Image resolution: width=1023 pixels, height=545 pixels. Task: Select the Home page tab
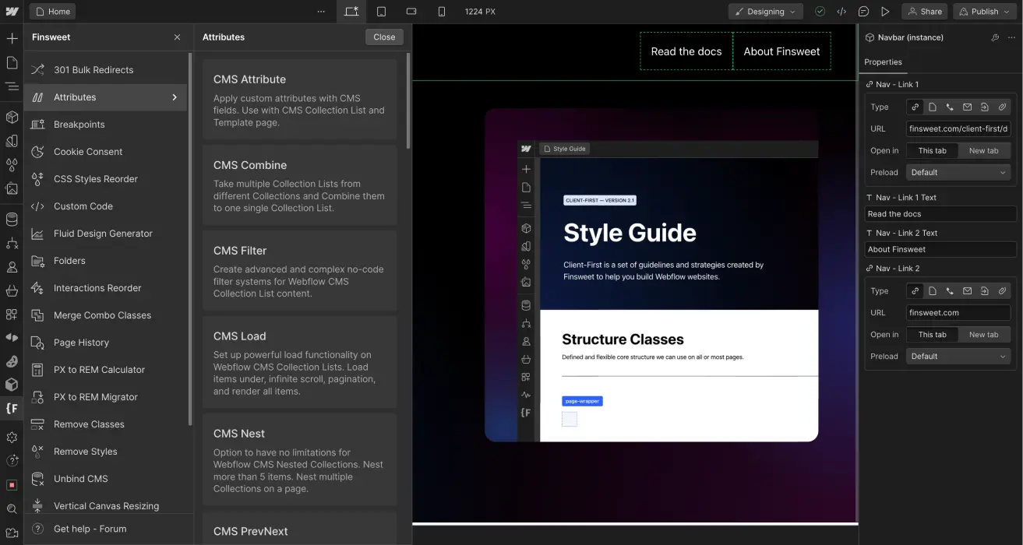[52, 12]
